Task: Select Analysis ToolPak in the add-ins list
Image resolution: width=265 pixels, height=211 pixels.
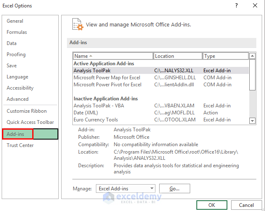Action: tap(92, 71)
